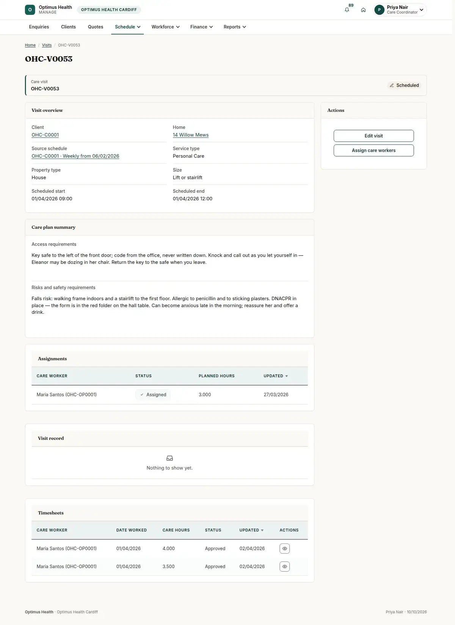Image resolution: width=455 pixels, height=625 pixels.
Task: Open client link OHC-C0001
Action: pyautogui.click(x=45, y=135)
